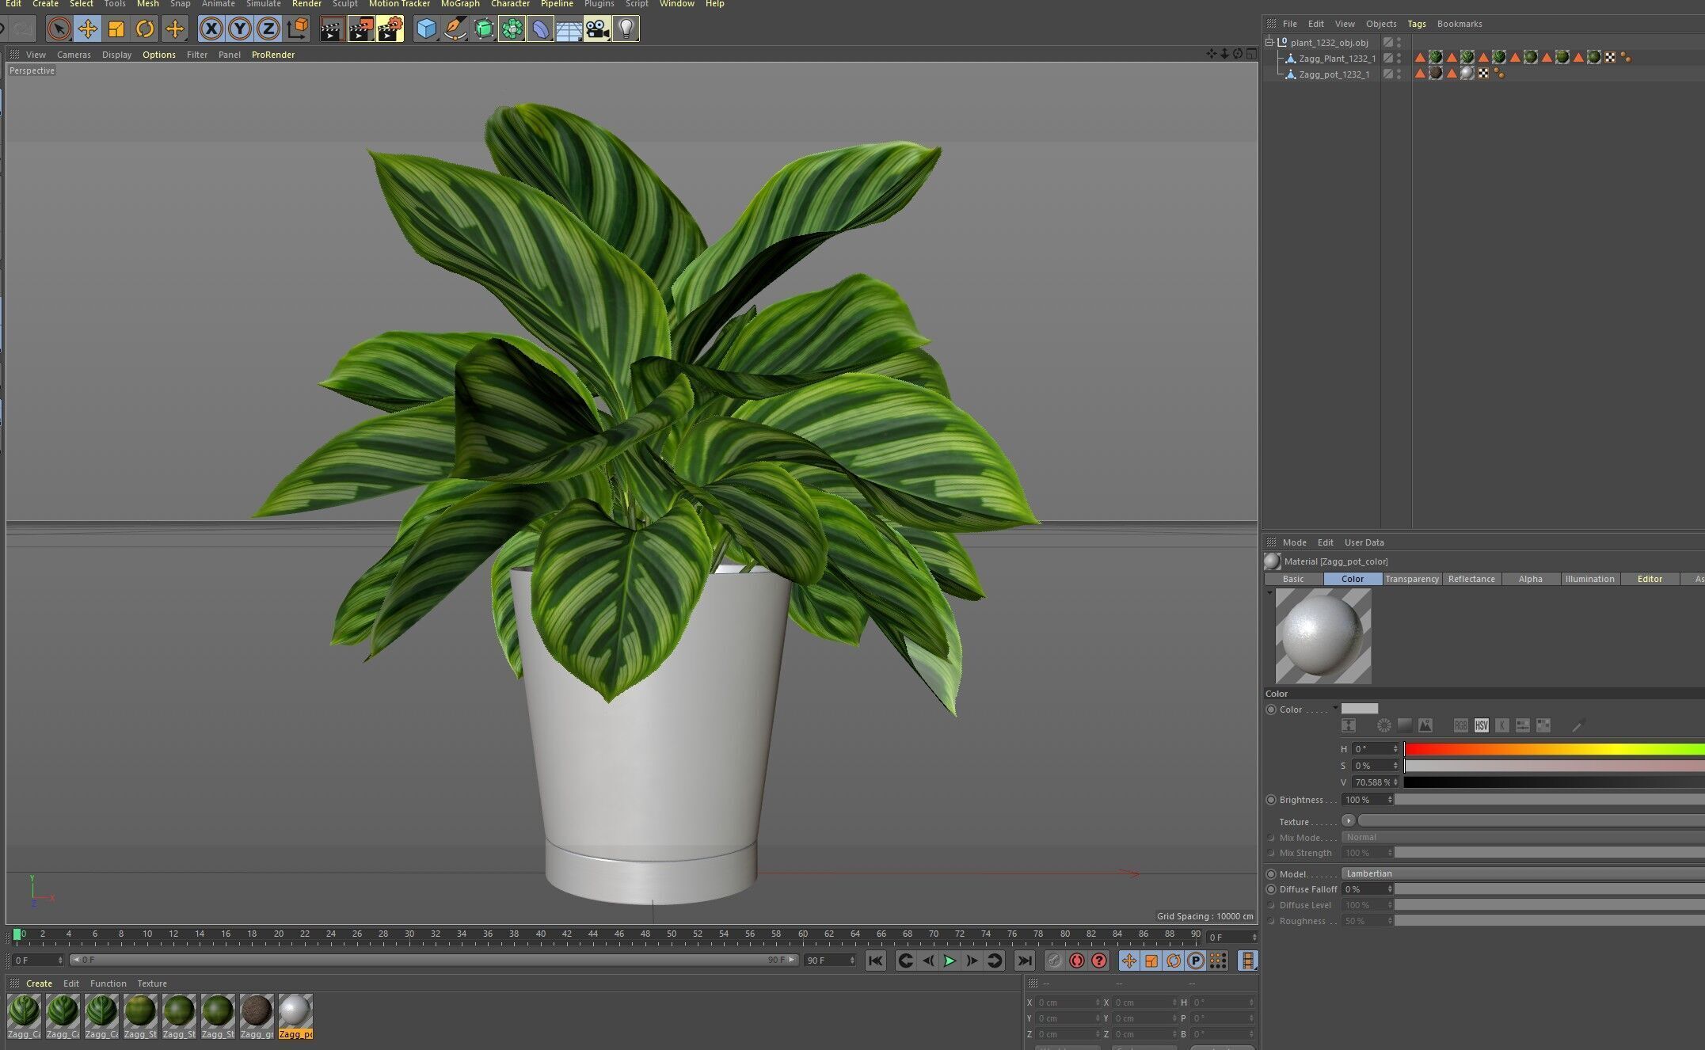Select the Spline Pen tool

(455, 29)
